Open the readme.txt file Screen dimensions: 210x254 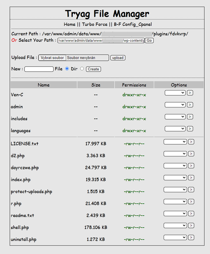(x=22, y=216)
